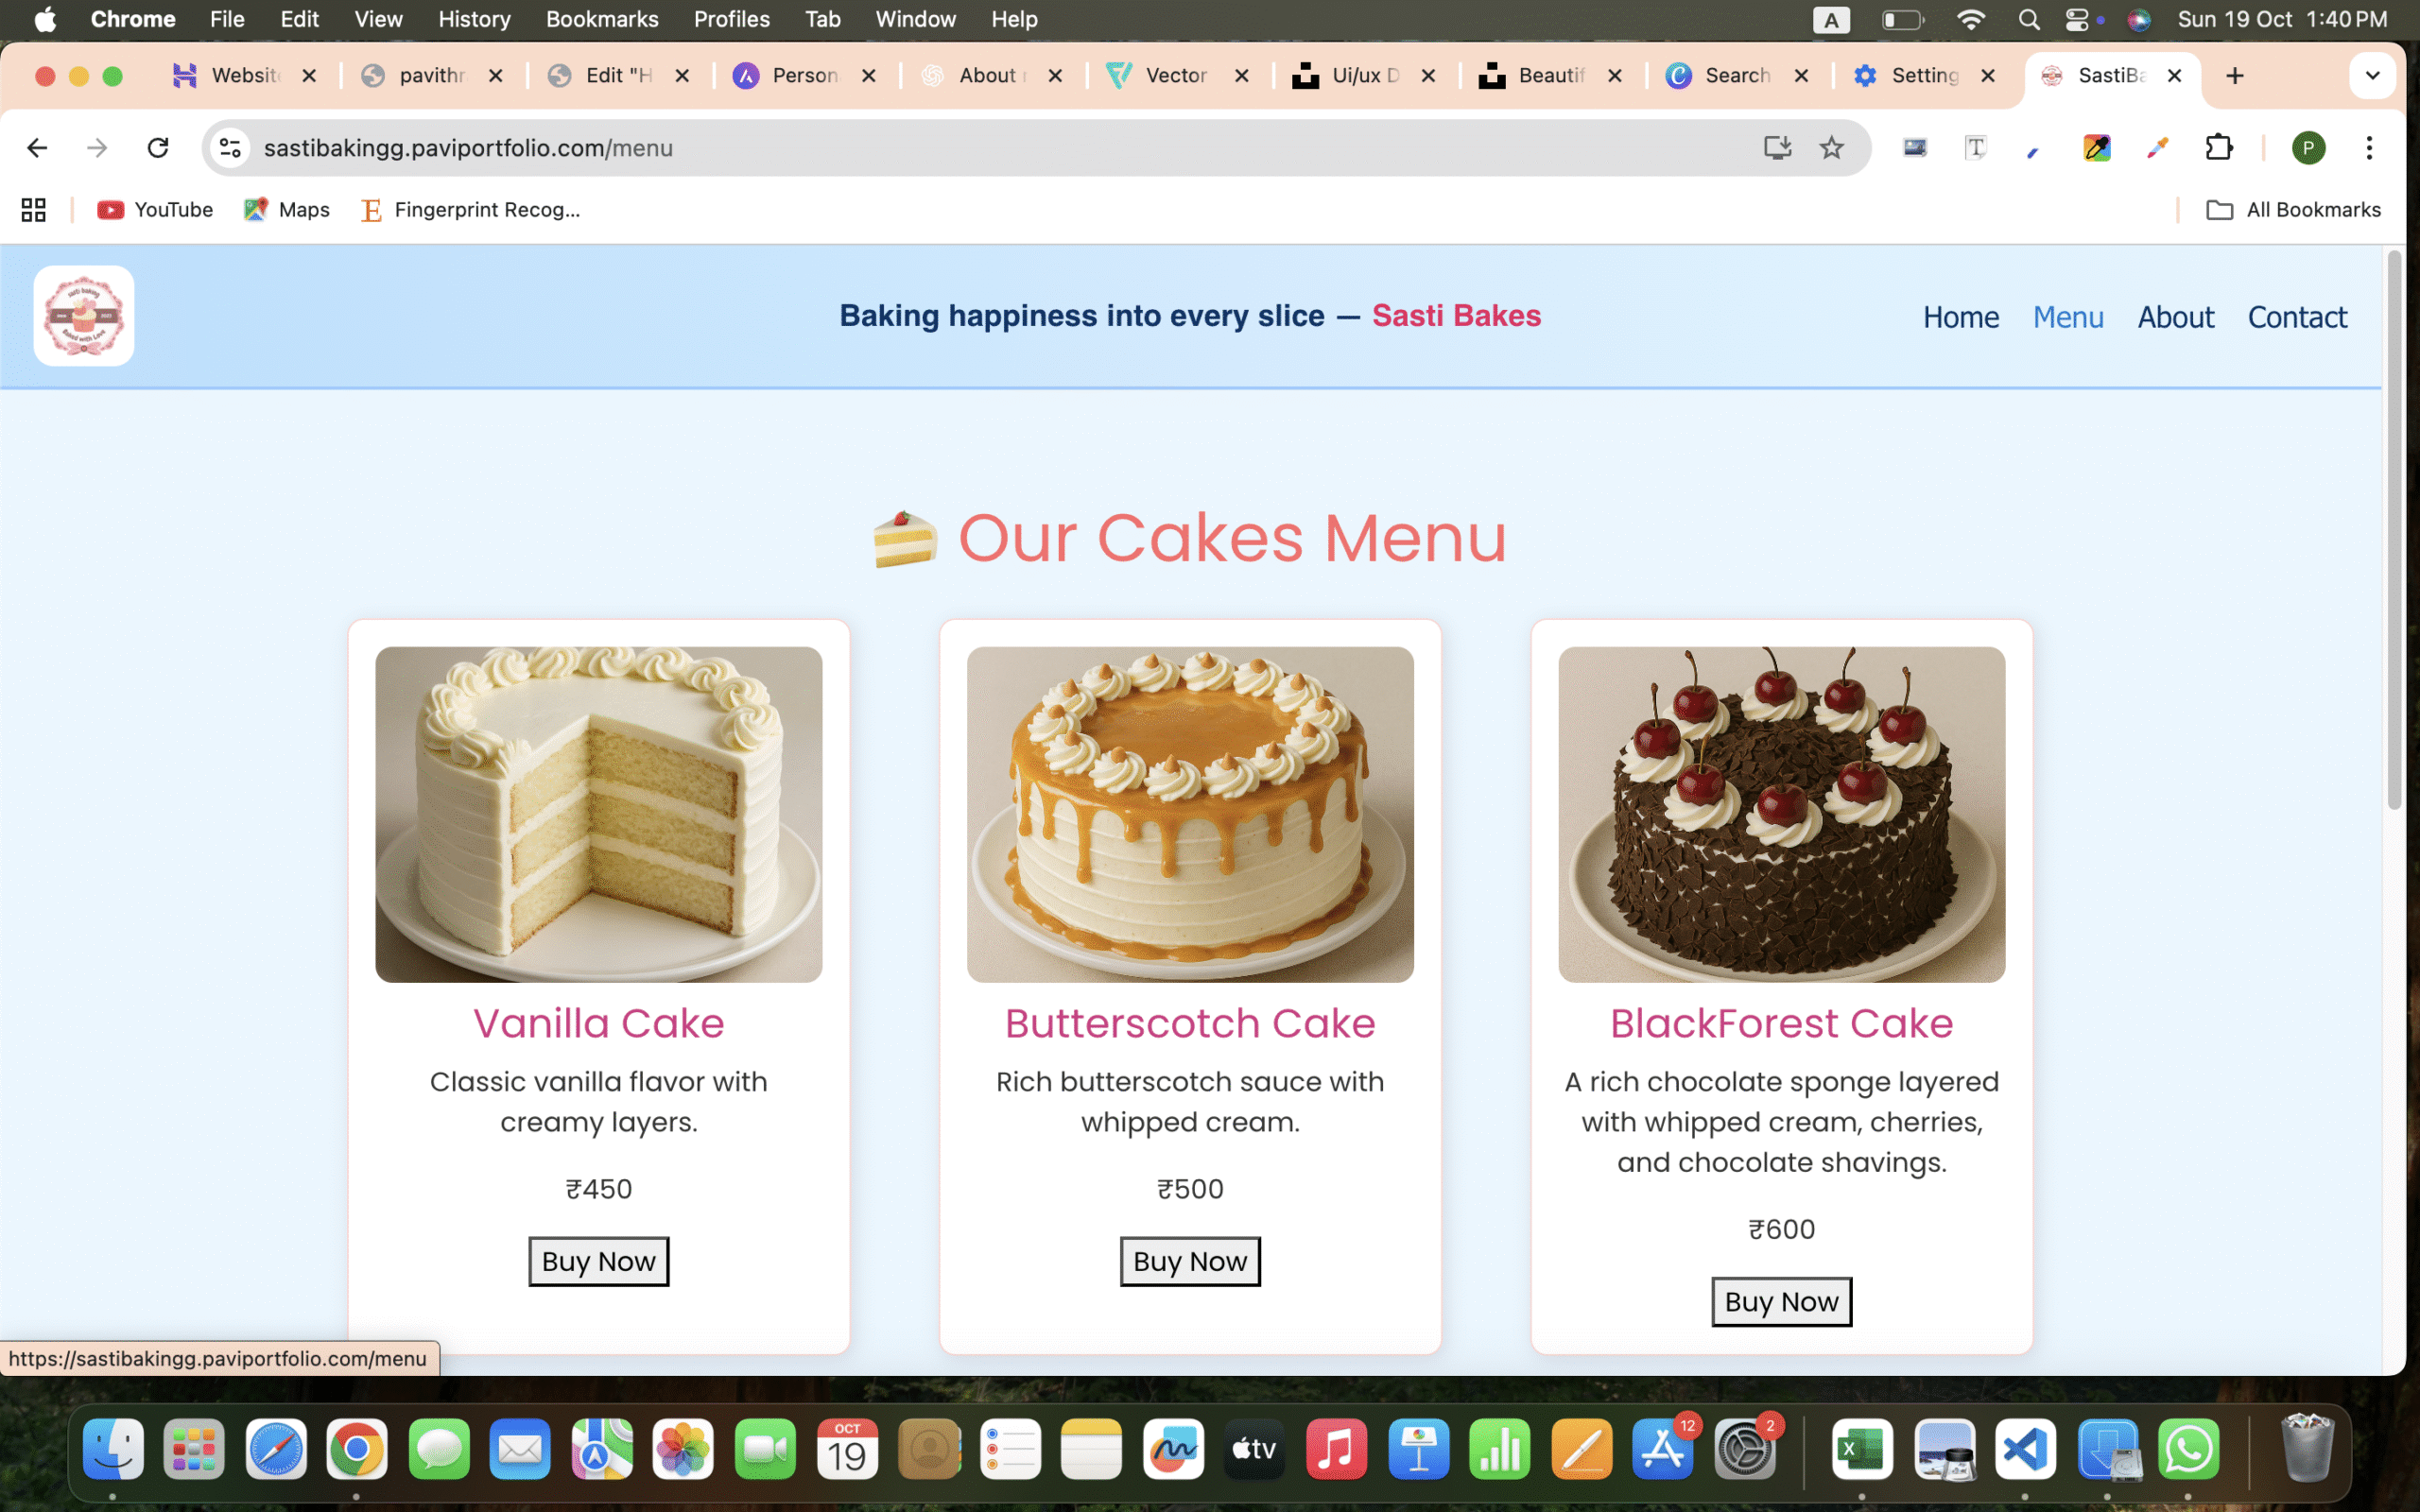Click the apps grid icon on bookmarks bar
Screen dimensions: 2420x1512
click(x=33, y=209)
